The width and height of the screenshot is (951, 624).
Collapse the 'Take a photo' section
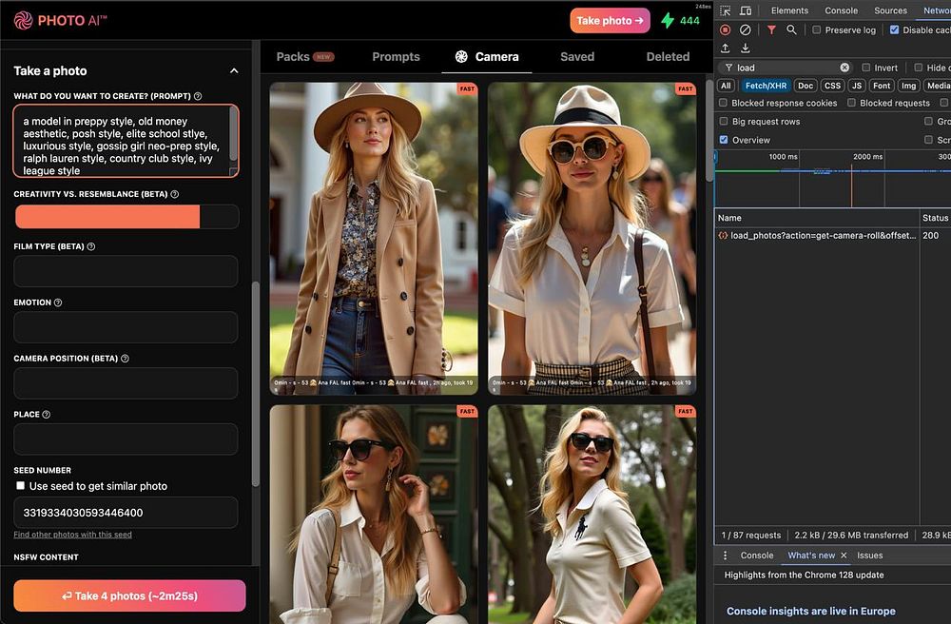coord(234,70)
